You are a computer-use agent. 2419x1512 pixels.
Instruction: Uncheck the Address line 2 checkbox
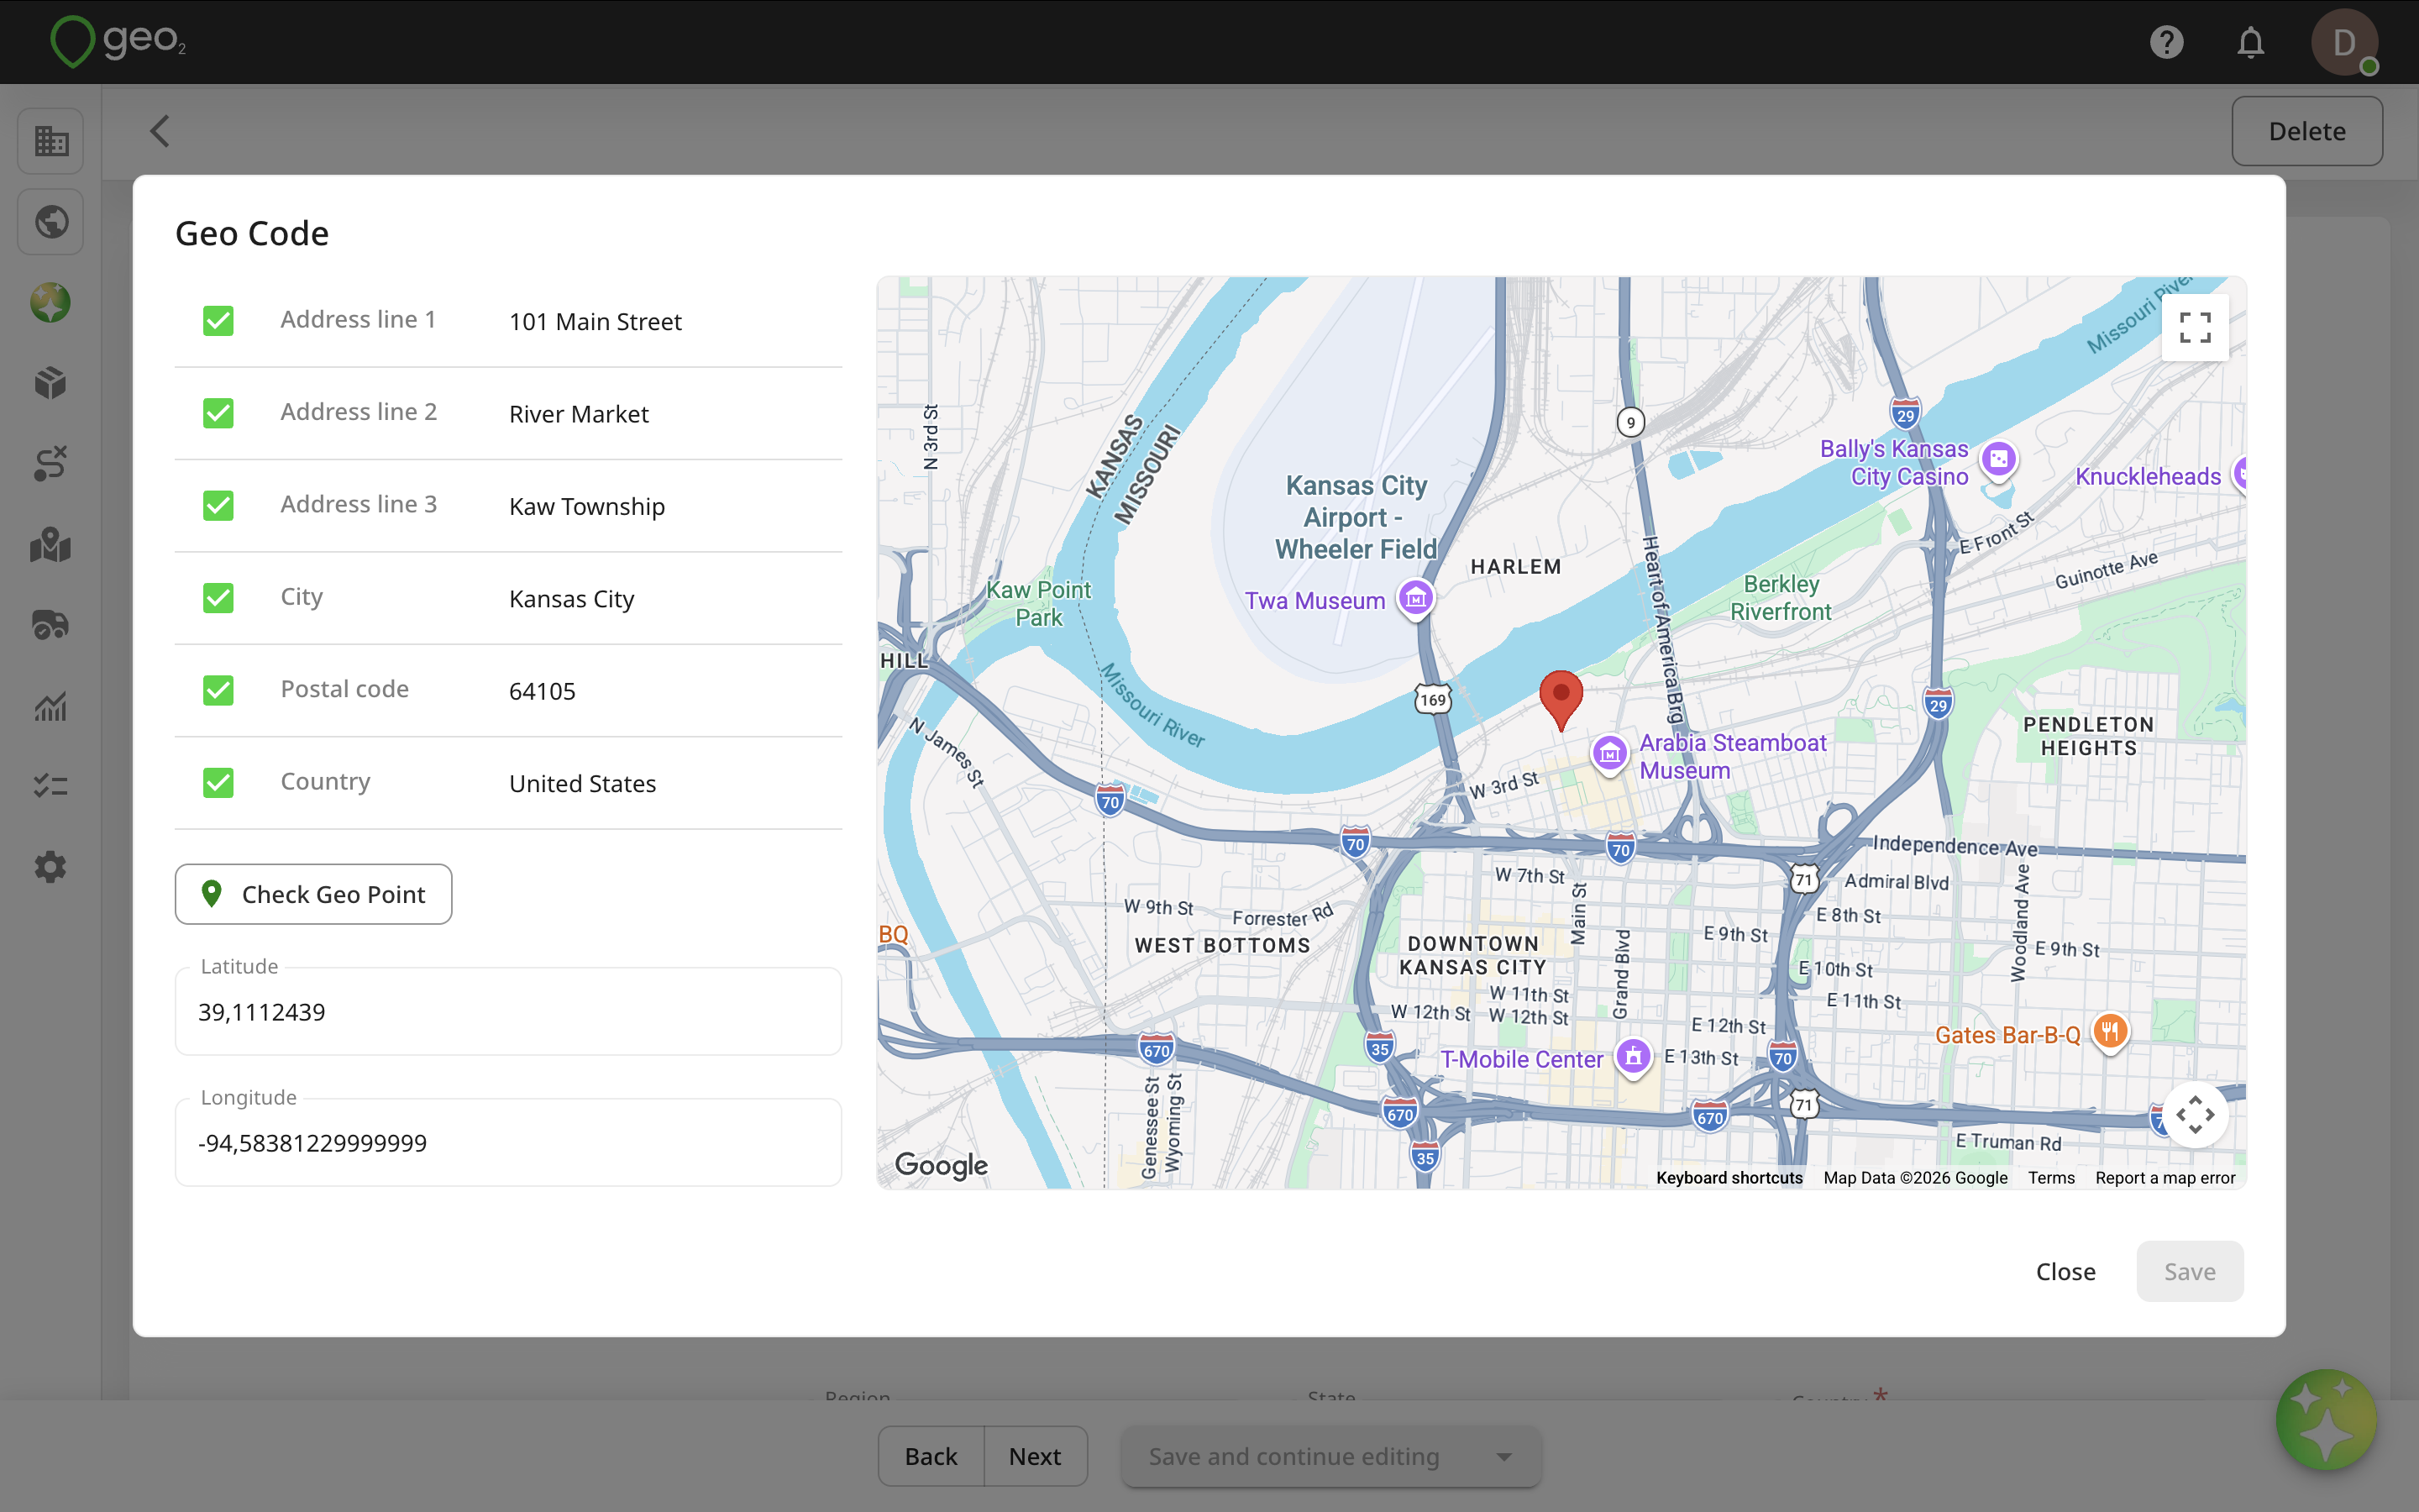pos(218,413)
